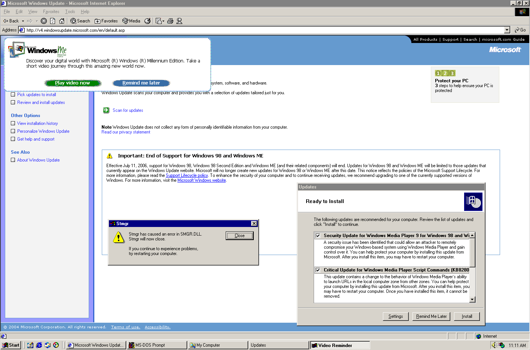Screen dimensions: 530x350
Task: Uncheck Security Update for Windows Media Player 9
Action: (x=318, y=236)
